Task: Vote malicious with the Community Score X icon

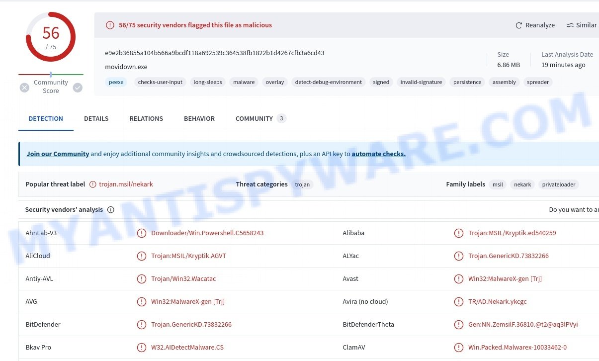Action: point(24,88)
